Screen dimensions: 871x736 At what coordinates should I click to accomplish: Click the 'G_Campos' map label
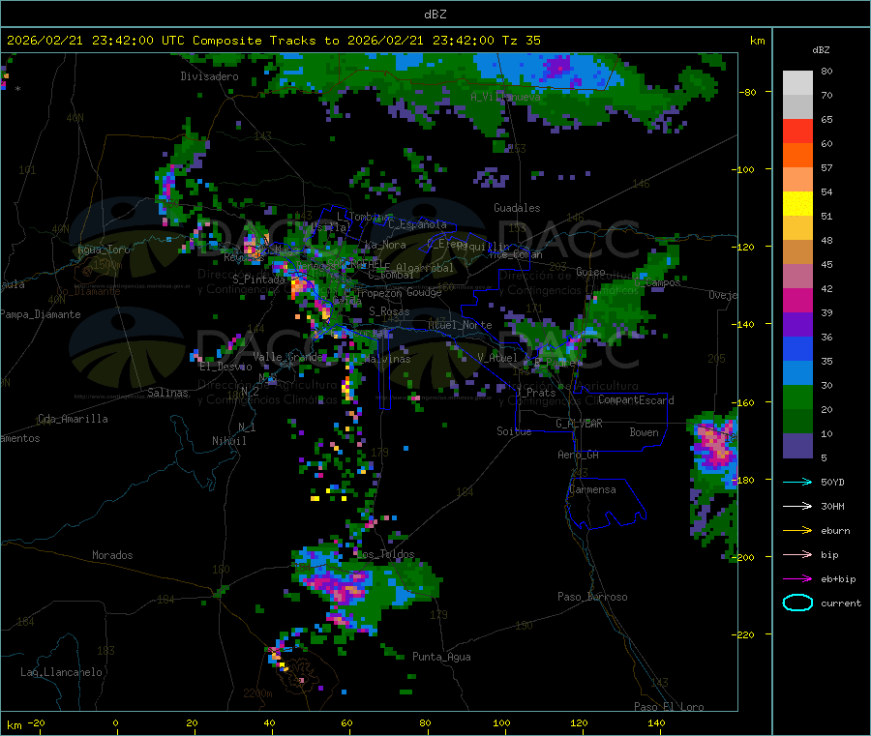(657, 282)
